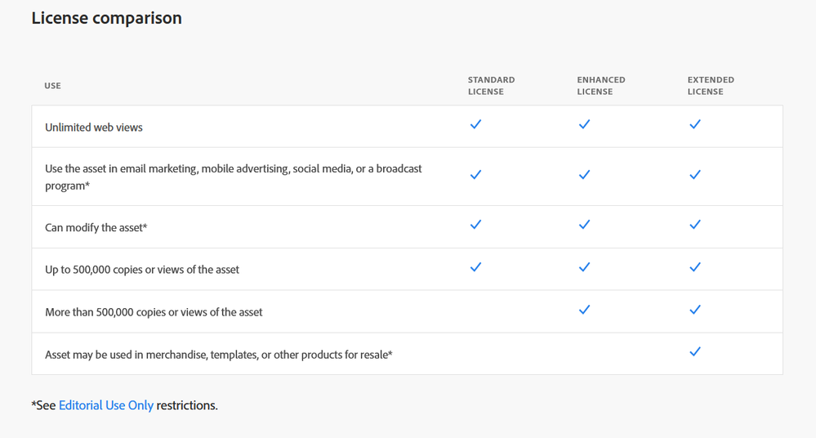Click Enhanced License checkmark for Unlimited web views

[x=584, y=124]
